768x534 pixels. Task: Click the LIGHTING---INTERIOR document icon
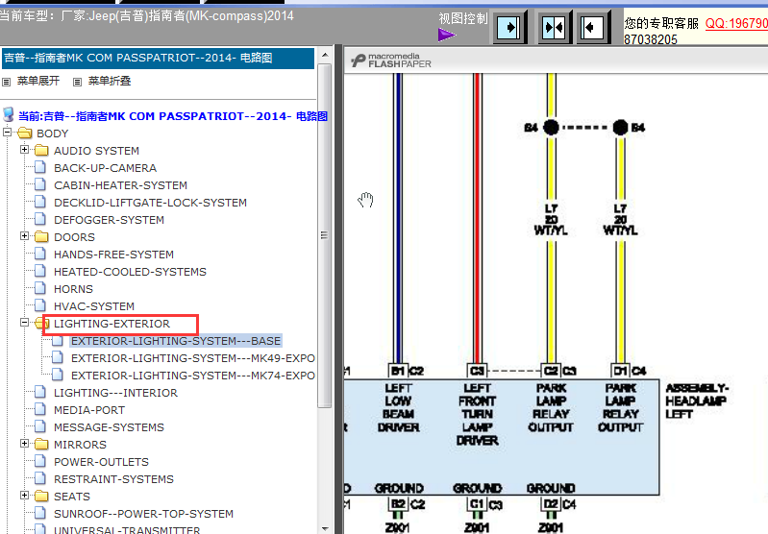pyautogui.click(x=40, y=392)
